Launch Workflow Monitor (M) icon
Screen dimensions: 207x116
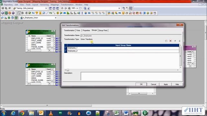[x=13, y=13]
